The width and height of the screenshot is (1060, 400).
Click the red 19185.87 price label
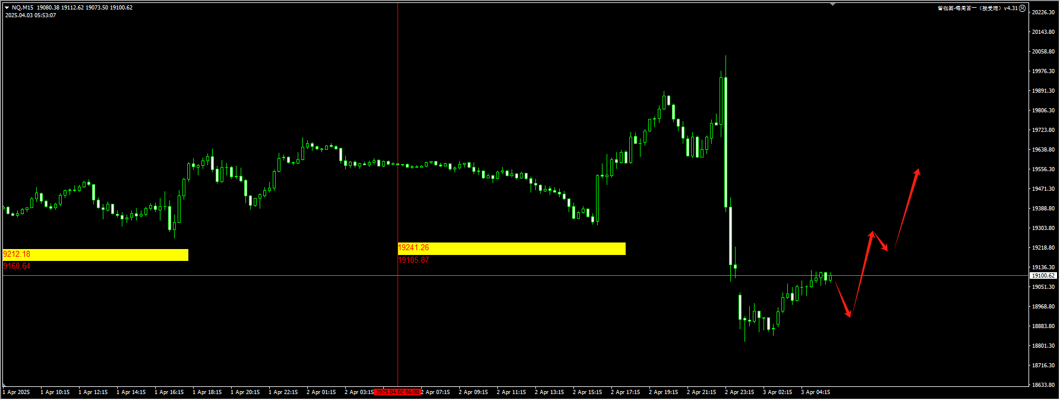pos(414,260)
